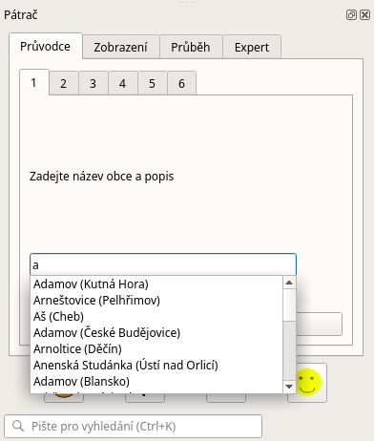Open wizard step tab 4
The width and height of the screenshot is (374, 441).
coord(123,83)
